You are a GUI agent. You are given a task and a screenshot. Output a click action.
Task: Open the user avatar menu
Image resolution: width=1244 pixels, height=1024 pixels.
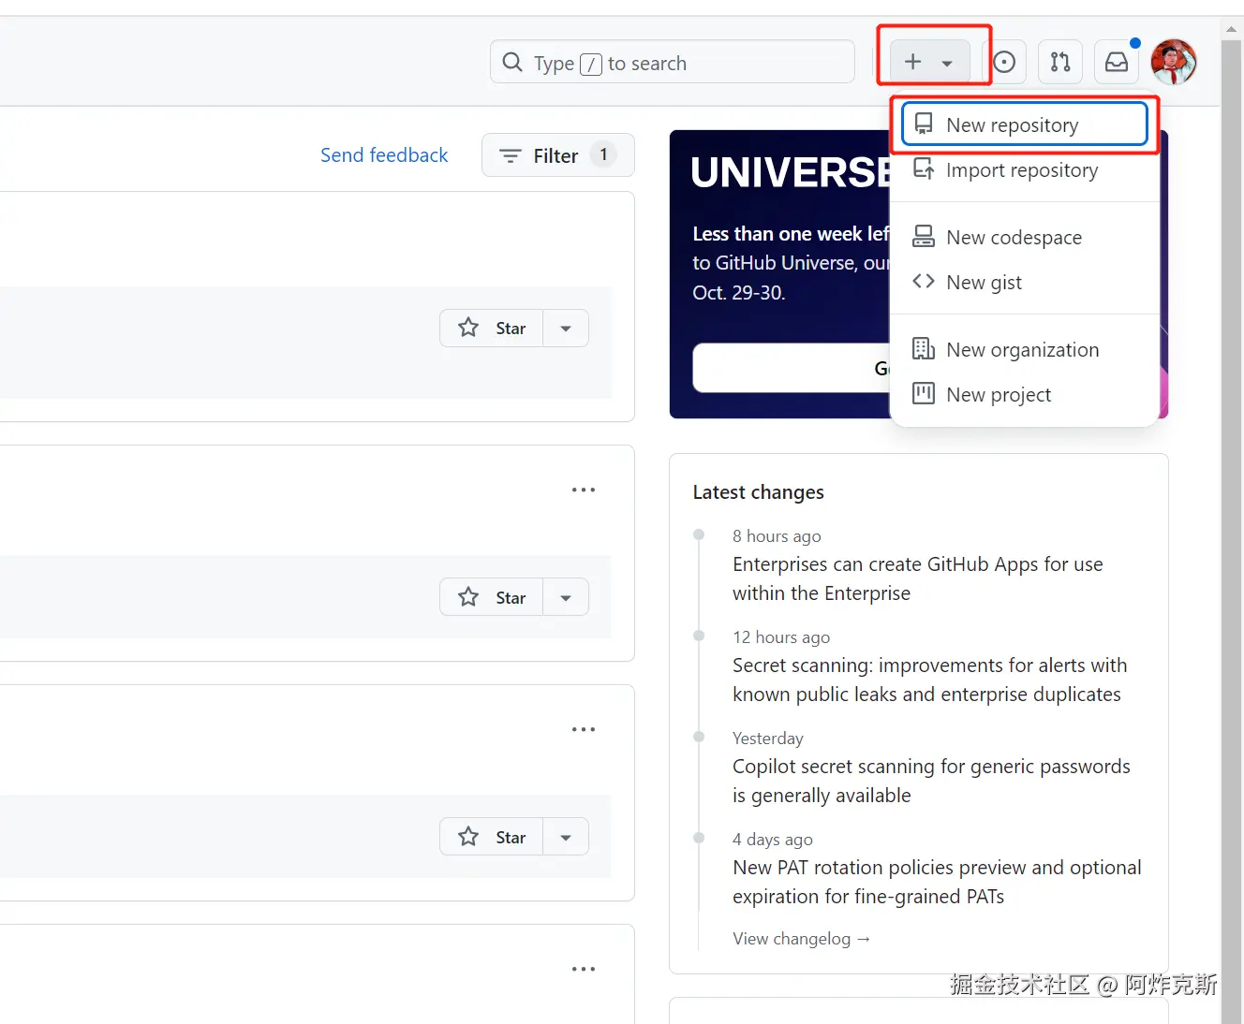1174,62
